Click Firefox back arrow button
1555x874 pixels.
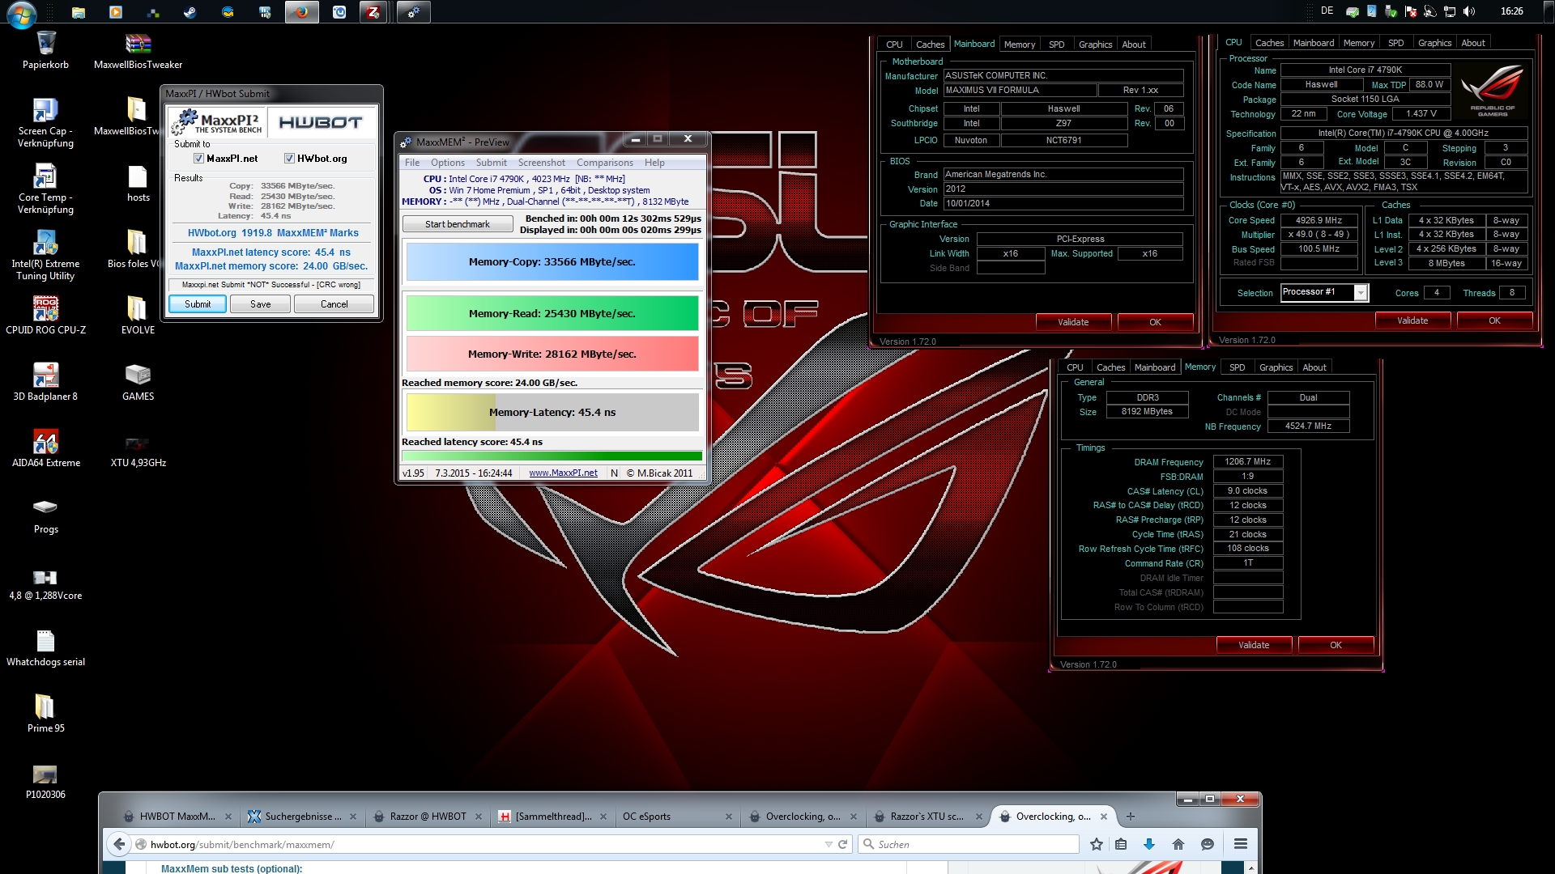119,844
